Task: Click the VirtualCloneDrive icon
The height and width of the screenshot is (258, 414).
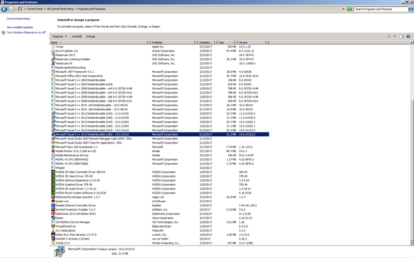Action: click(53, 226)
